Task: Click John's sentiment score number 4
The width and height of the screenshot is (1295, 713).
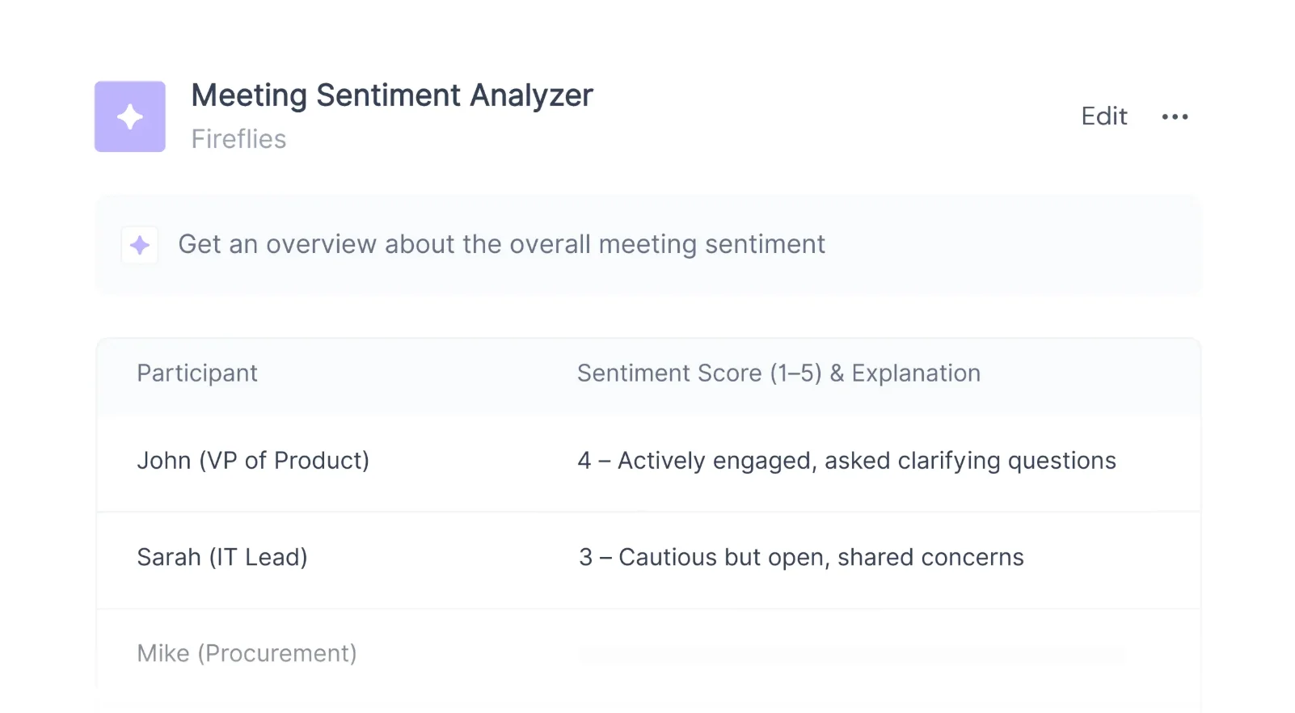Action: pos(584,461)
